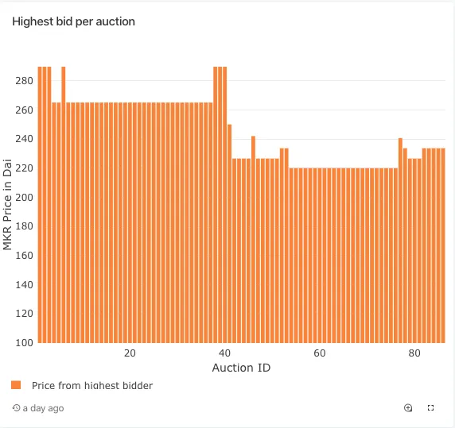Click the y-axis tick label 280
Screen dimensions: 455x428
click(x=24, y=80)
